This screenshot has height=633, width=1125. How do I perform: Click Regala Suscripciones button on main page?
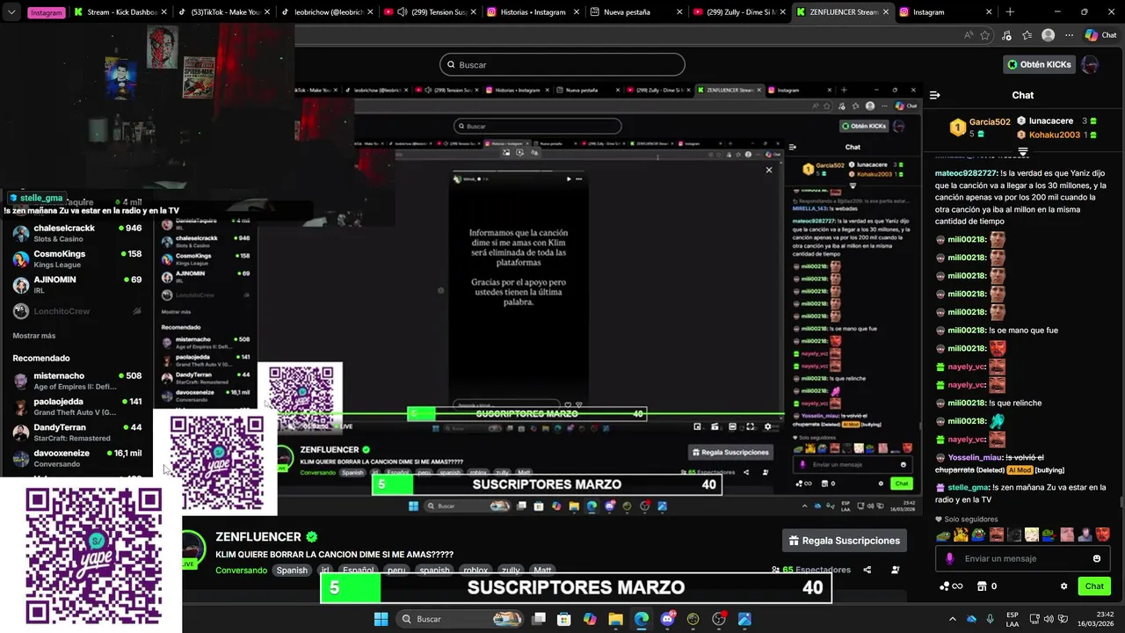pos(844,541)
